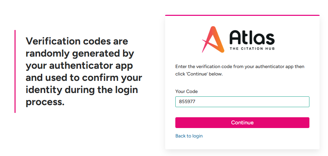Viewport: 328px width, 156px height.
Task: Click the pink top border of login card
Action: [x=242, y=15]
